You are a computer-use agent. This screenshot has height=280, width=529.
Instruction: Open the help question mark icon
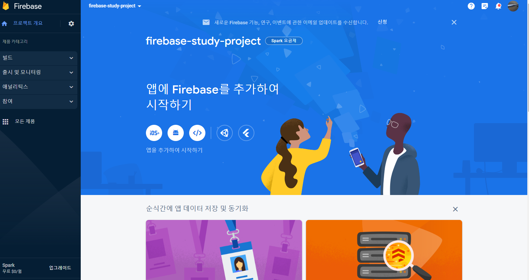click(471, 6)
